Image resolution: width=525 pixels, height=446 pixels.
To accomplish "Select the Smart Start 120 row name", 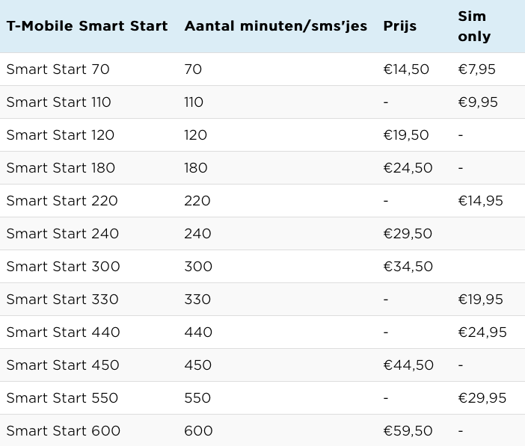I will click(x=61, y=134).
